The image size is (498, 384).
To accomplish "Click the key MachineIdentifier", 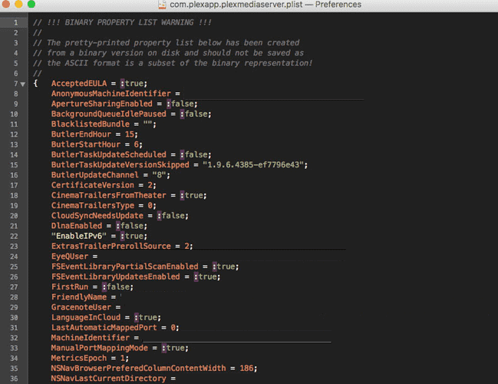I will 91,338.
